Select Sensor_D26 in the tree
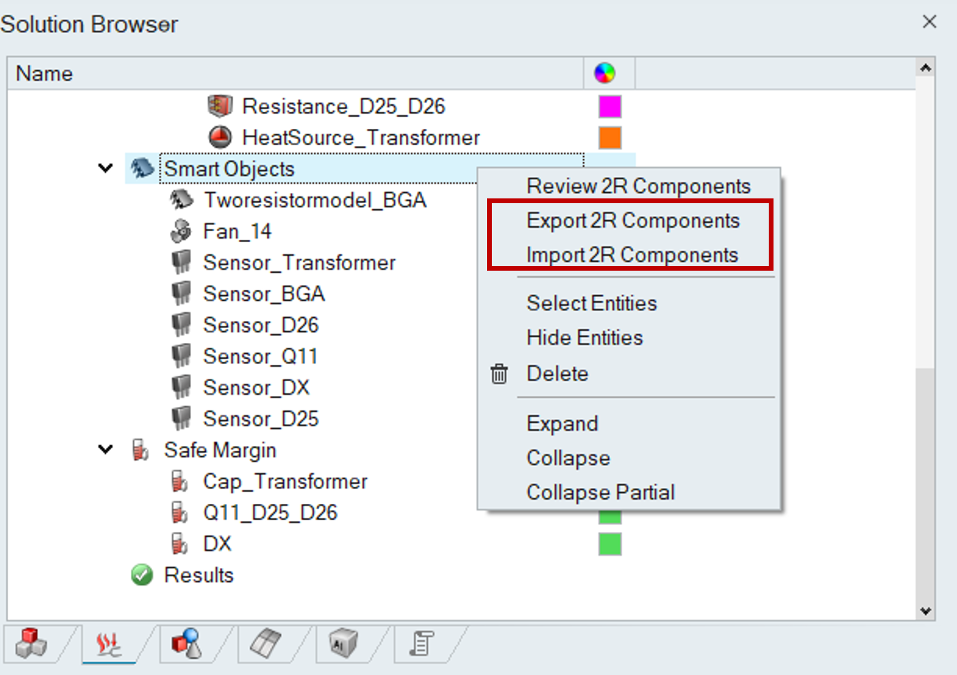Image resolution: width=957 pixels, height=675 pixels. click(x=261, y=326)
